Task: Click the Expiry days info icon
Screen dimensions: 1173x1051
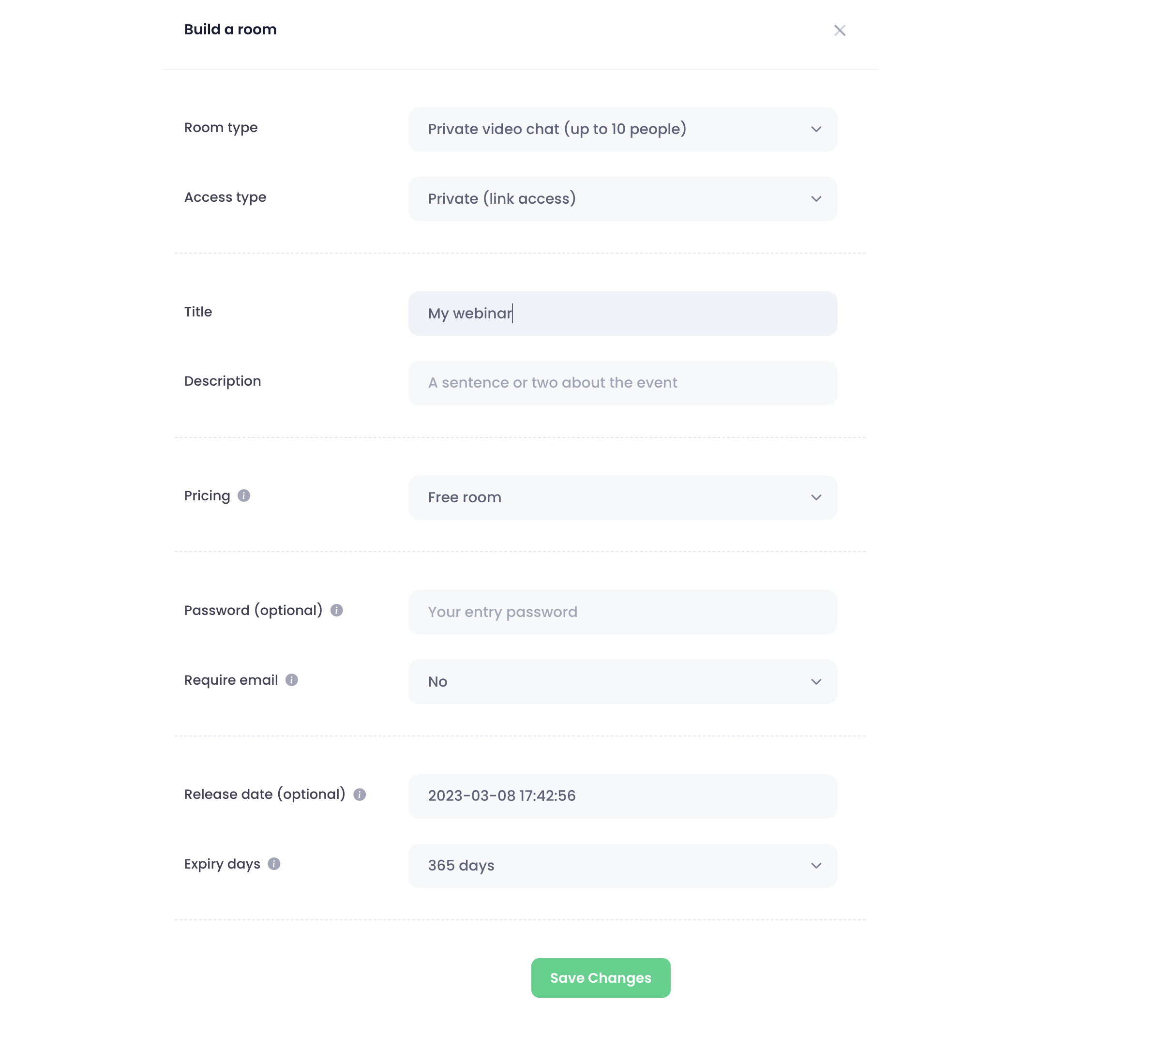Action: point(274,863)
